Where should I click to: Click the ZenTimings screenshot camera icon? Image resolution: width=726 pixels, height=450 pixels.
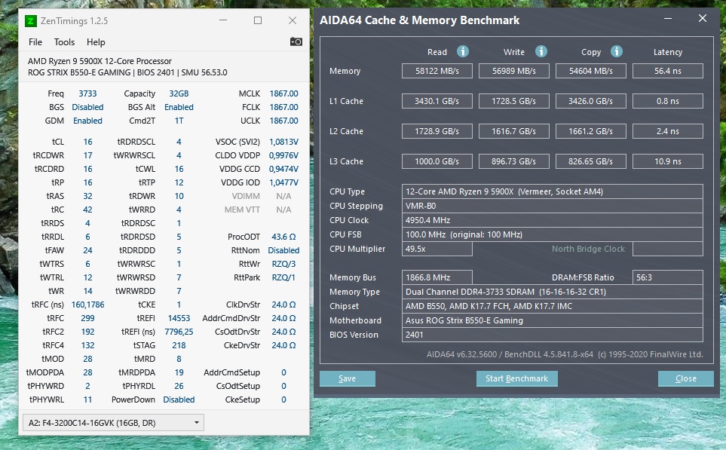point(296,41)
